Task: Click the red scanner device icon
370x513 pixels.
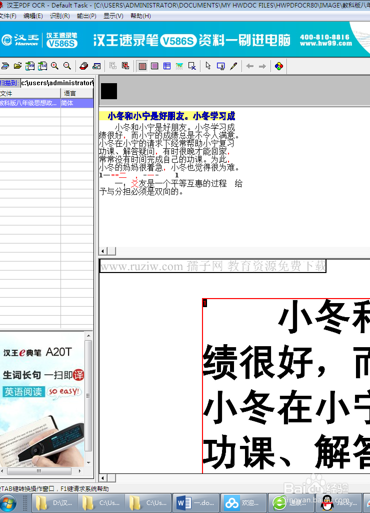Action: click(84, 66)
